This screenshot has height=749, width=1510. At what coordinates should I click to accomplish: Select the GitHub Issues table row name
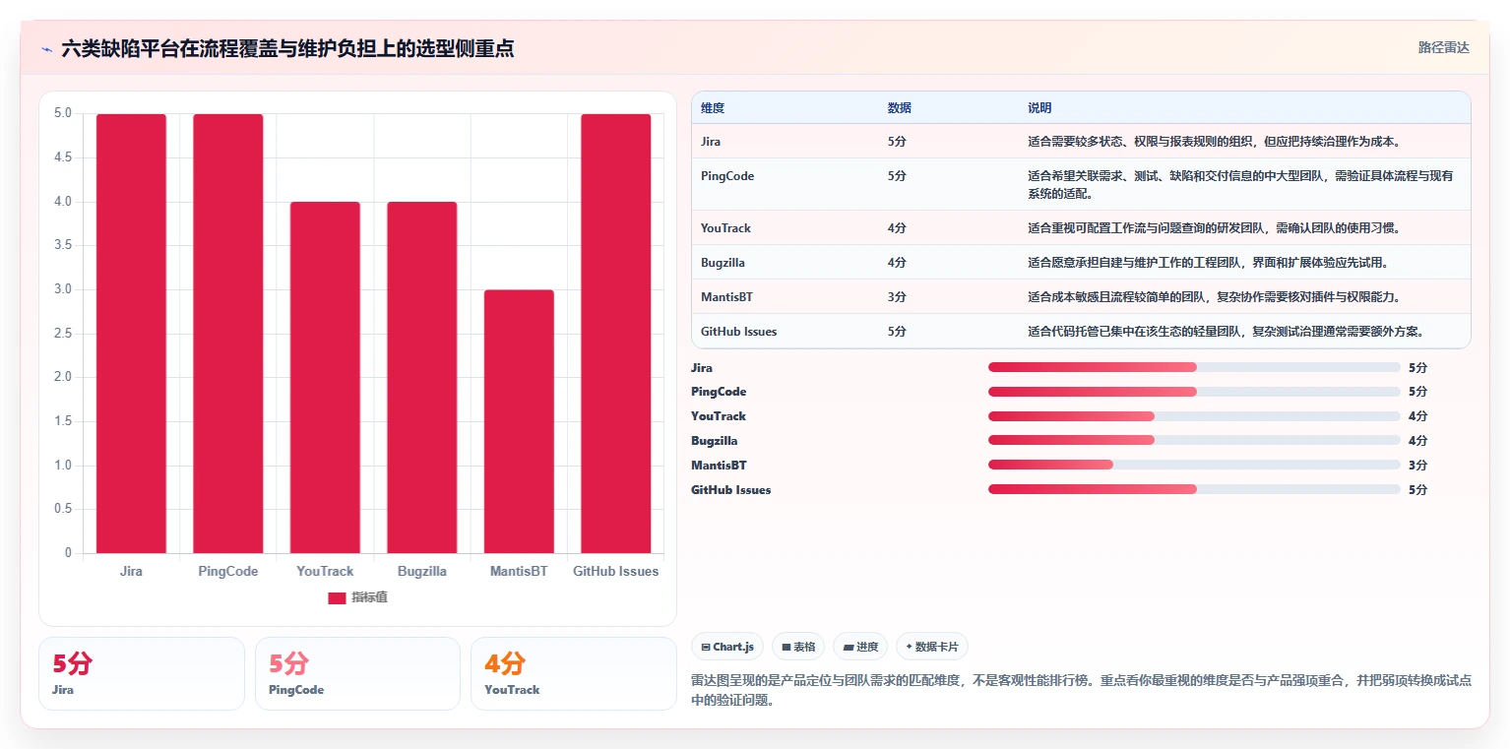[739, 332]
